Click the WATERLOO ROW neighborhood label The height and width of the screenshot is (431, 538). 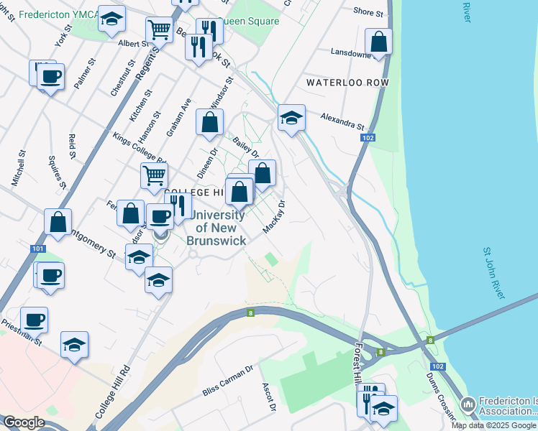tap(347, 83)
